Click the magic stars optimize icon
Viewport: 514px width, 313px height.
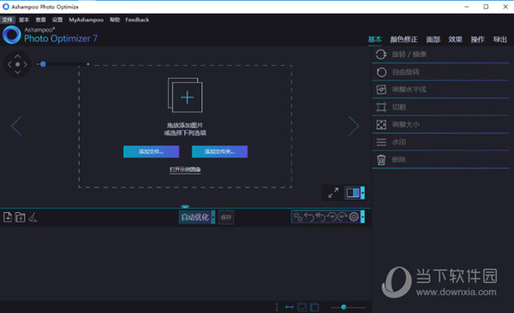(297, 216)
